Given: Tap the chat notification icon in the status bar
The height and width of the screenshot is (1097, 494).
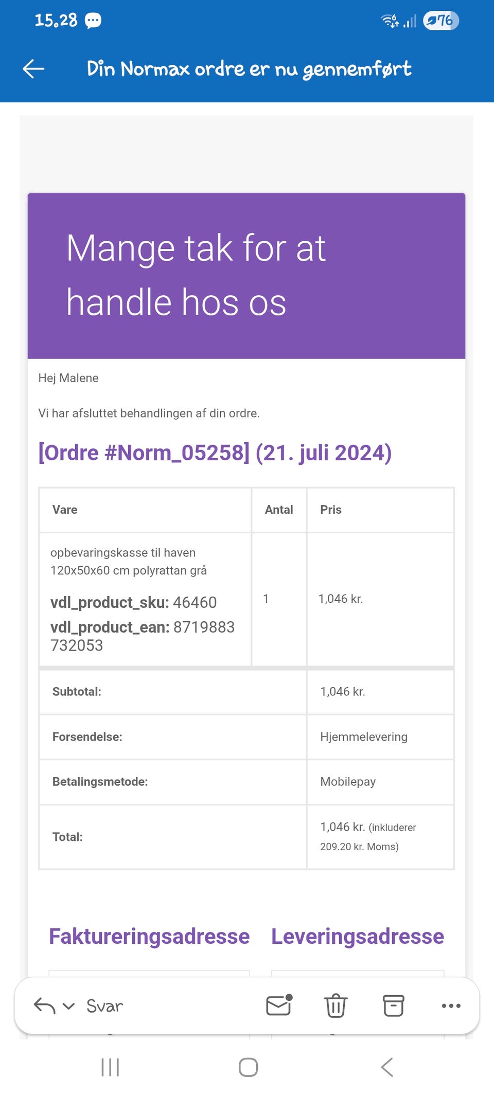Looking at the screenshot, I should (93, 21).
